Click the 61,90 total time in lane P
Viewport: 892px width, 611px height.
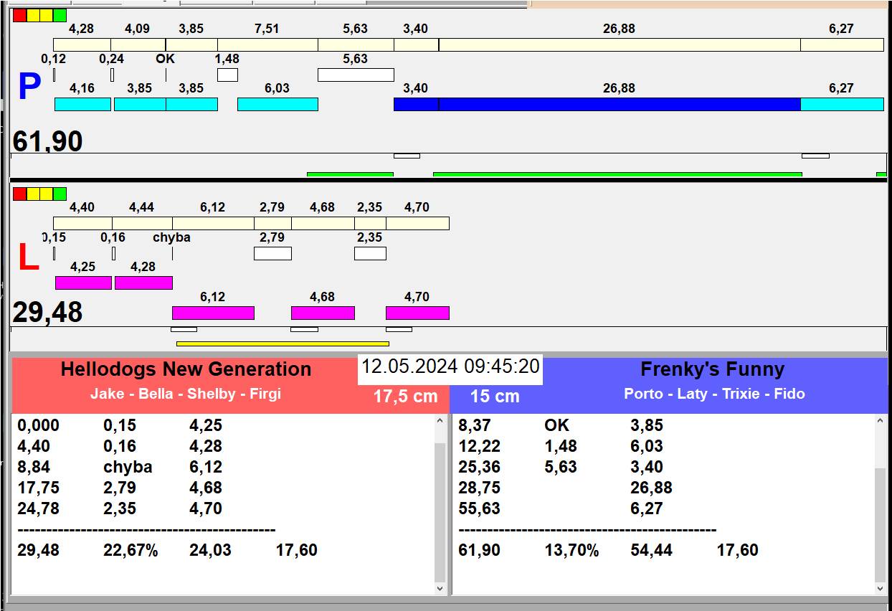(47, 141)
